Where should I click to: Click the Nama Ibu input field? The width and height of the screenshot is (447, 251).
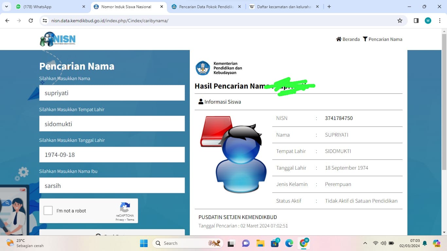112,186
